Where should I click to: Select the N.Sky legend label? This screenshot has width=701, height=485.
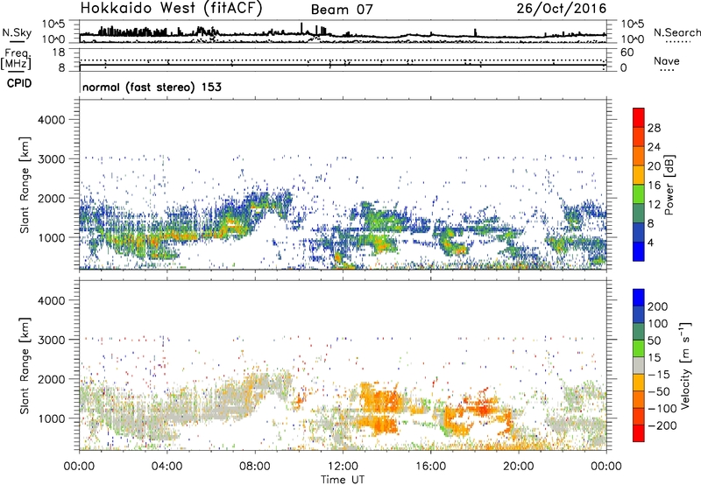(x=17, y=32)
